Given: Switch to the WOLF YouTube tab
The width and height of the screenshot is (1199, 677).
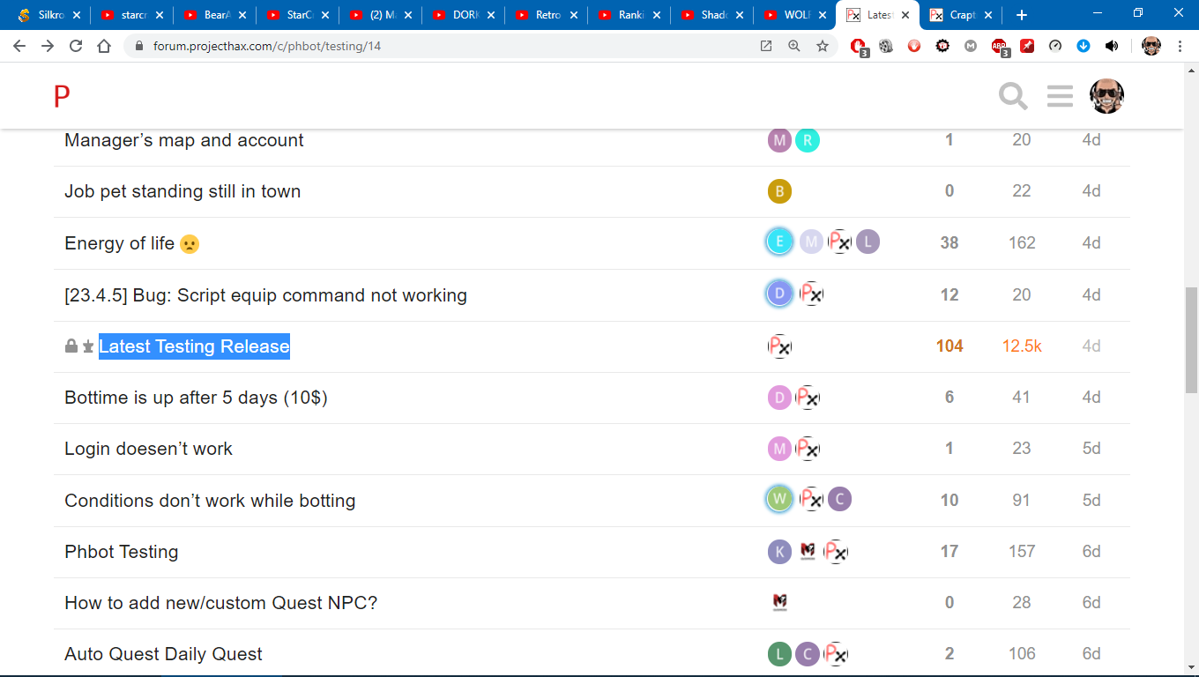Looking at the screenshot, I should coord(791,15).
